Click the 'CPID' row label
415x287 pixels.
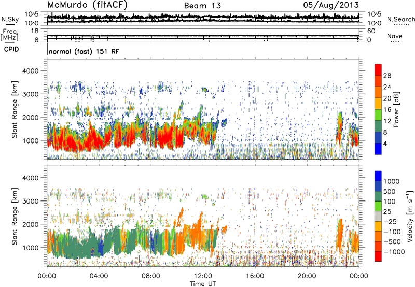(11, 49)
